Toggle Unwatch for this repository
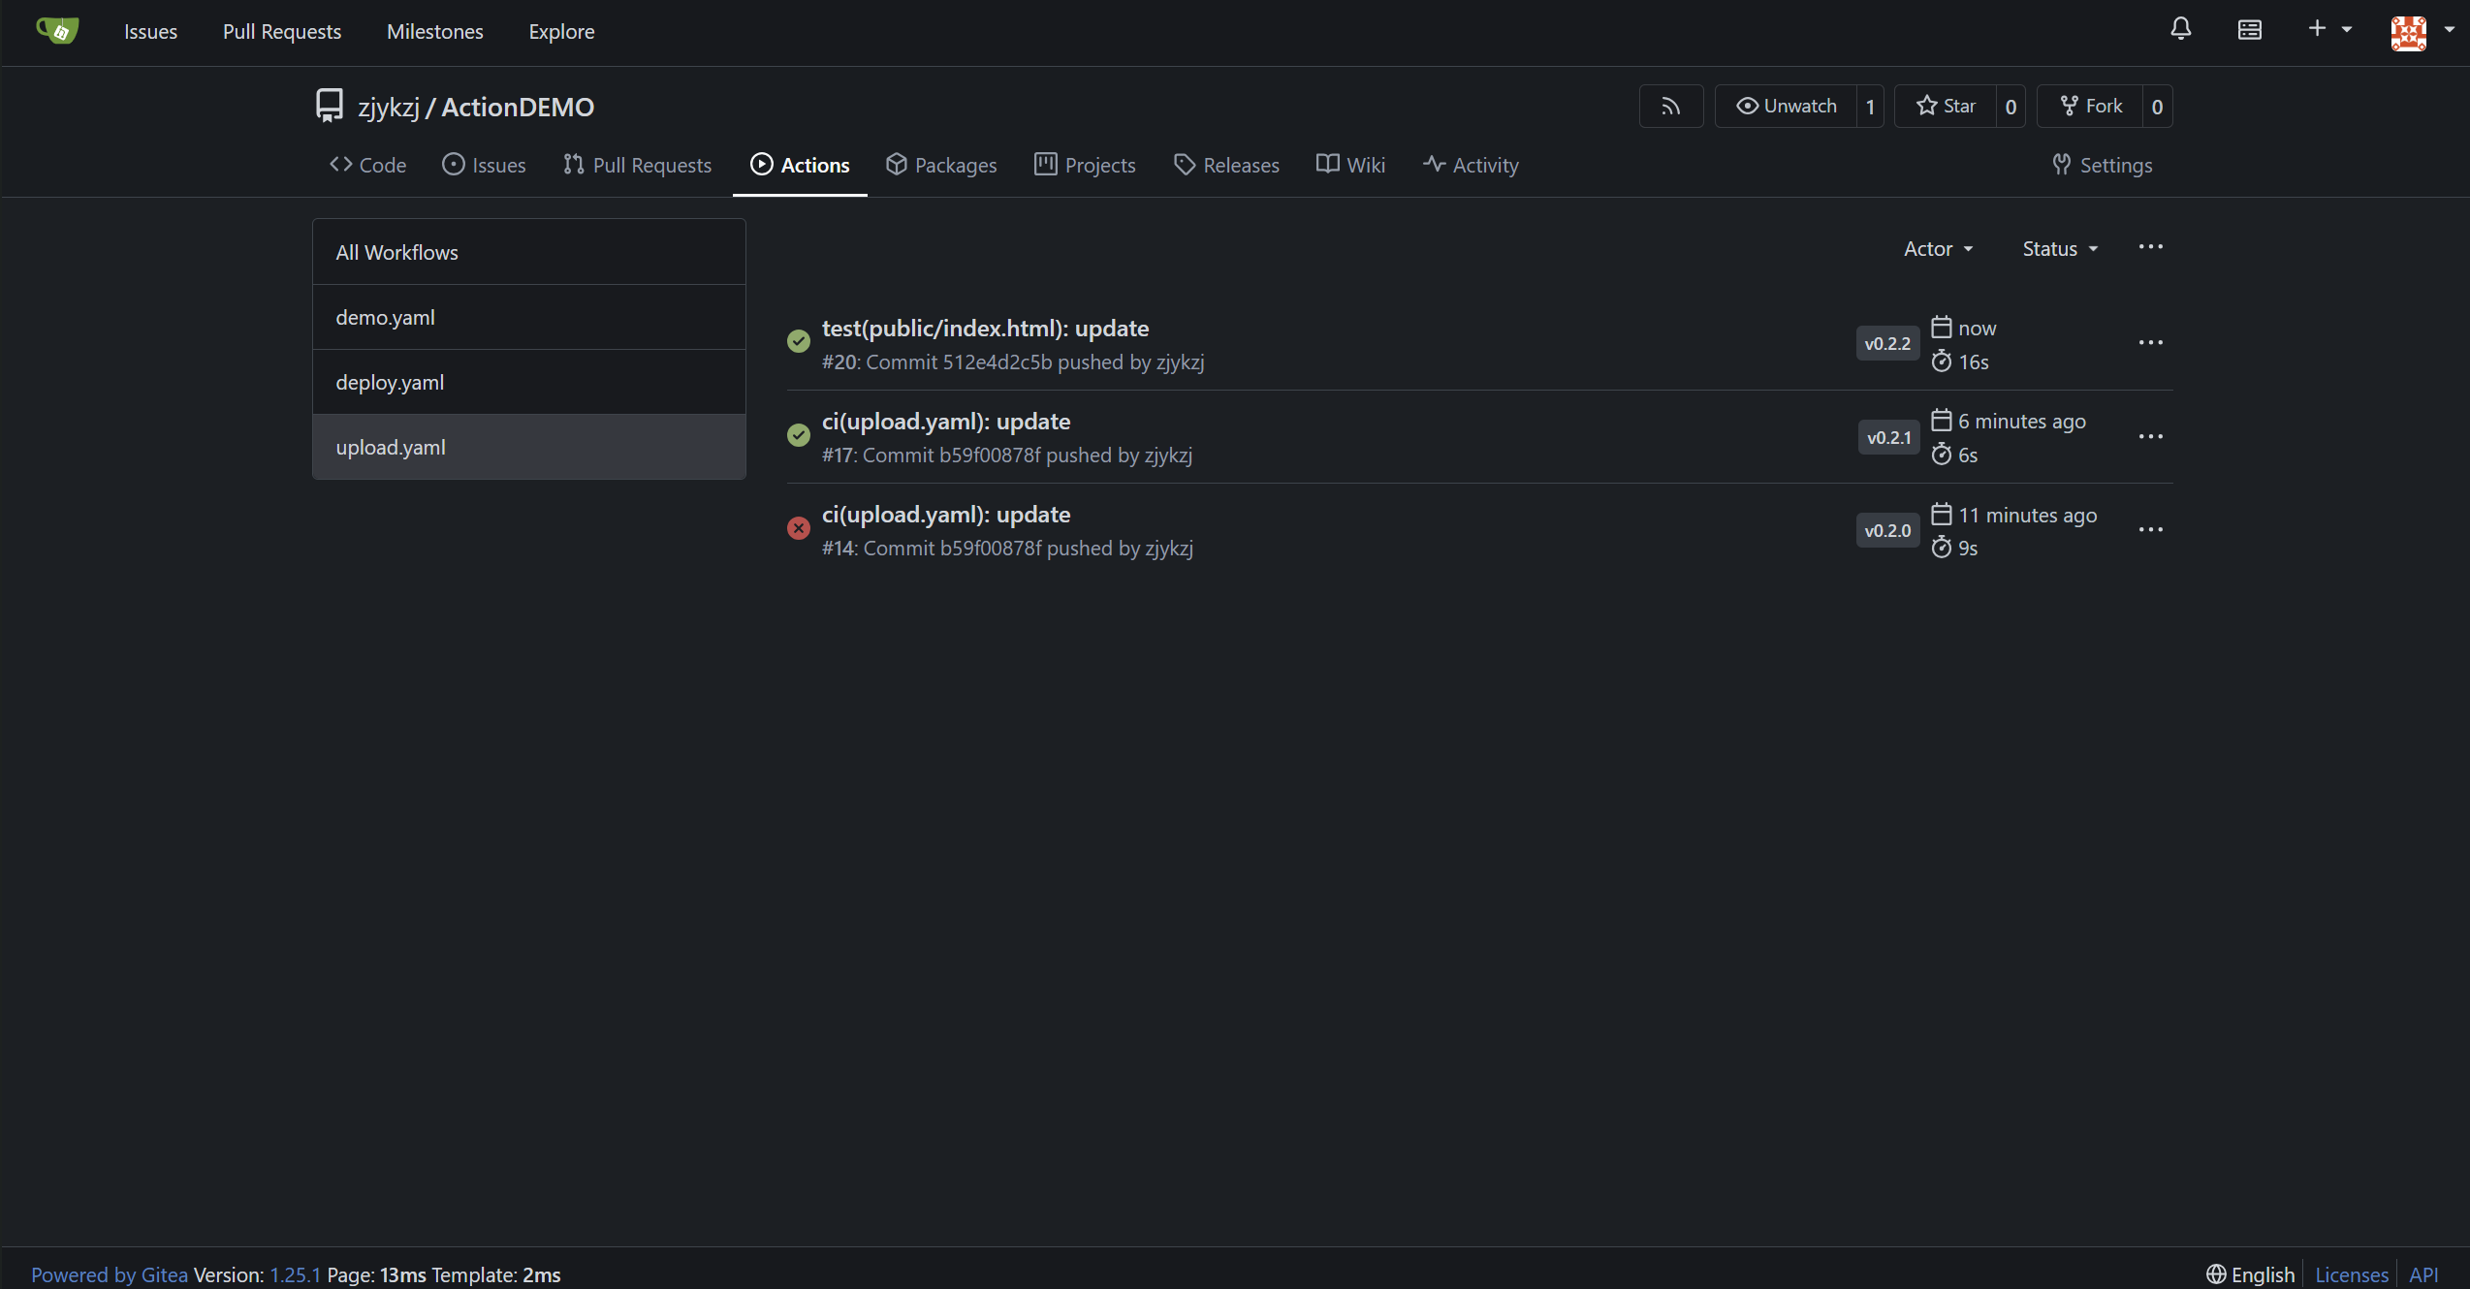 click(1787, 107)
